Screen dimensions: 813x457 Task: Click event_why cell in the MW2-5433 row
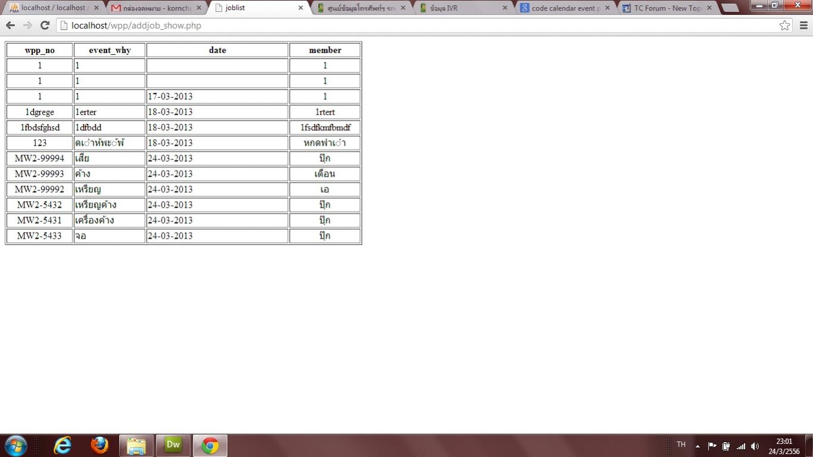tap(110, 236)
